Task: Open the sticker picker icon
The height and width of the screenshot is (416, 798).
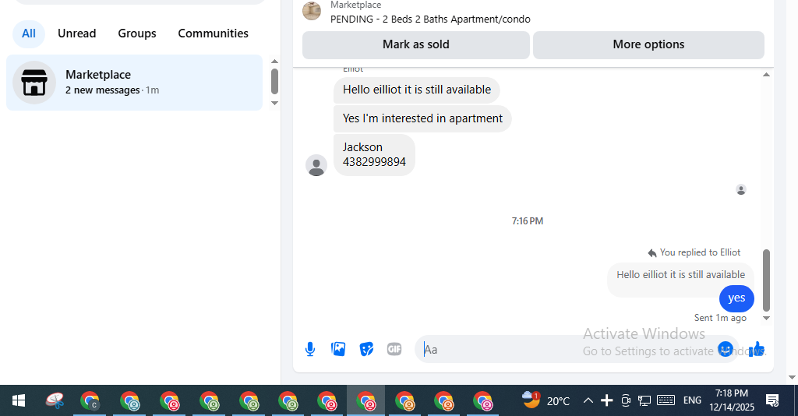Action: click(366, 349)
